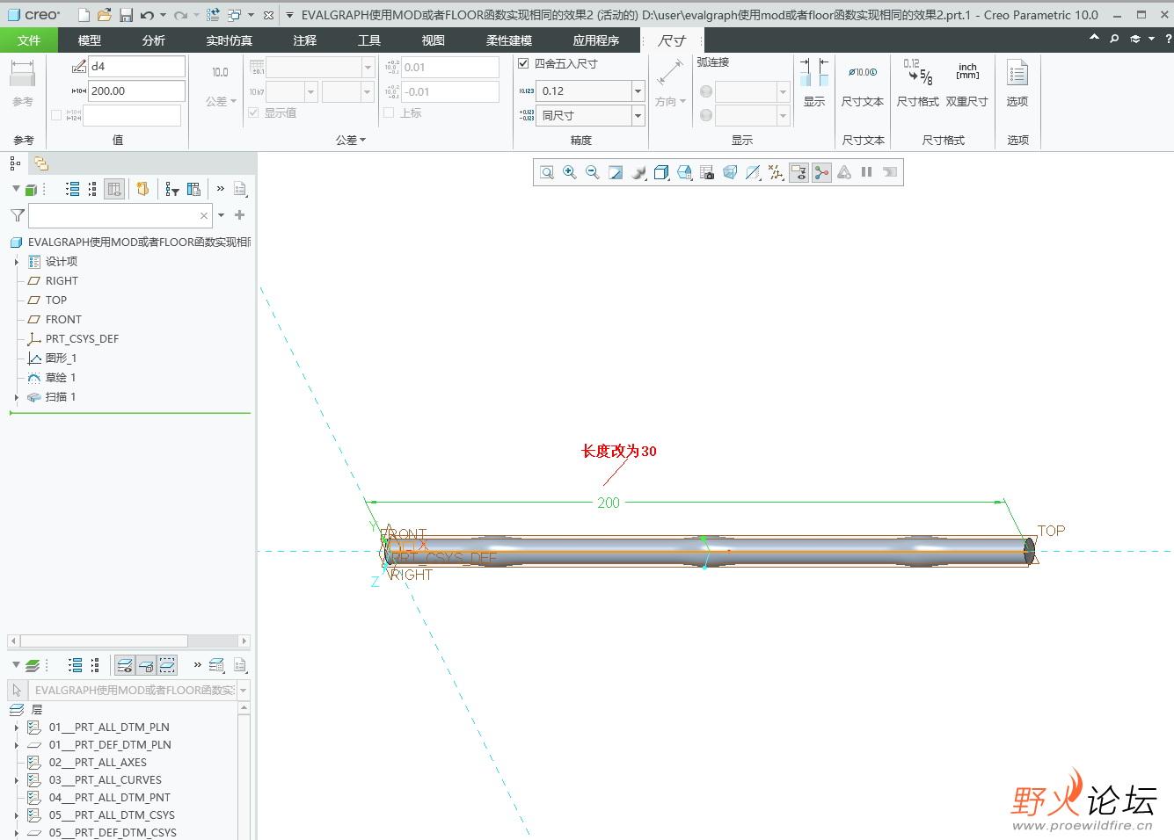Click the d4 dimension name field
Screen dimensions: 1174x840
pyautogui.click(x=136, y=66)
